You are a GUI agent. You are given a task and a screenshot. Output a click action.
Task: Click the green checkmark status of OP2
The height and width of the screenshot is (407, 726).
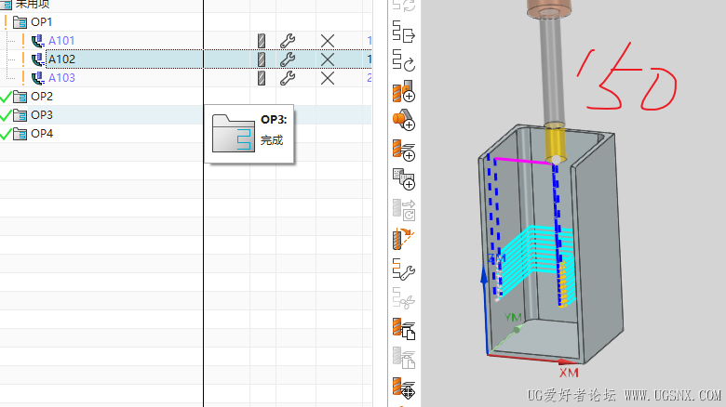point(6,97)
